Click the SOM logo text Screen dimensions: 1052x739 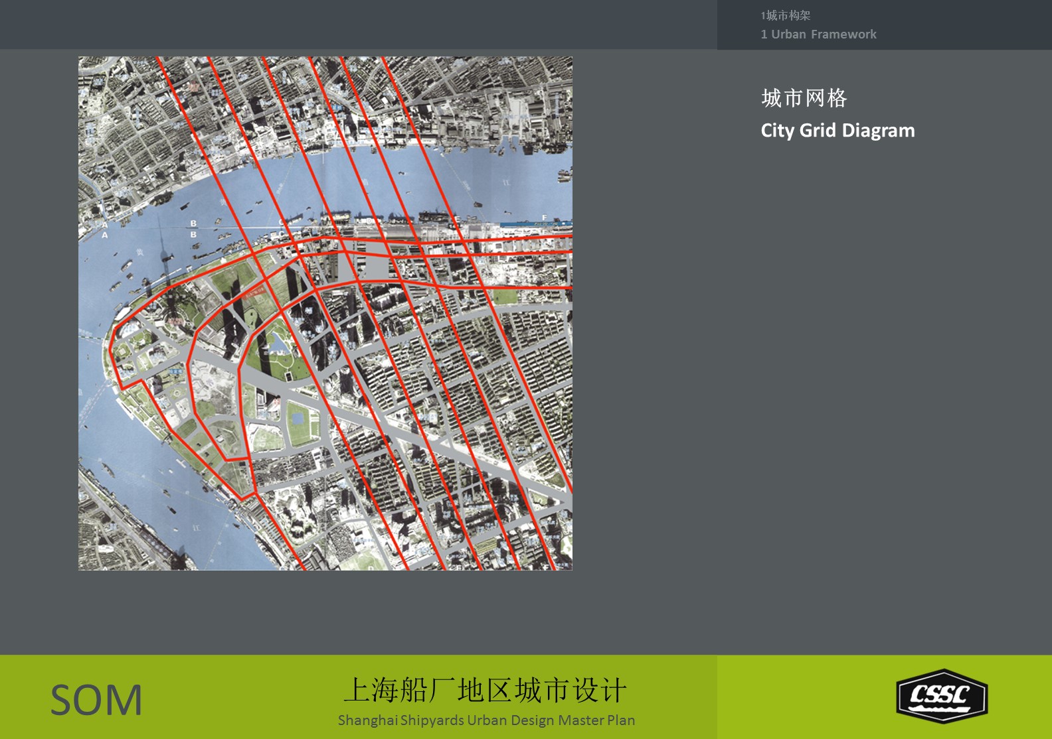point(97,701)
